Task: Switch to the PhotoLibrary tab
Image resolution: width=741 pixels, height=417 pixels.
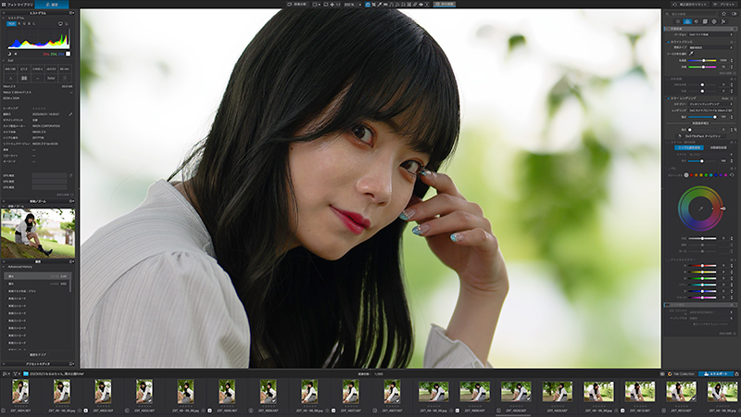Action: coord(17,5)
